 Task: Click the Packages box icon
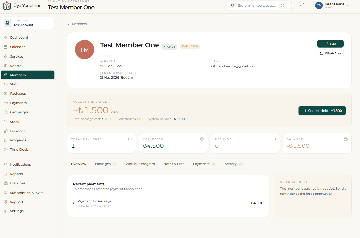(x=6, y=94)
